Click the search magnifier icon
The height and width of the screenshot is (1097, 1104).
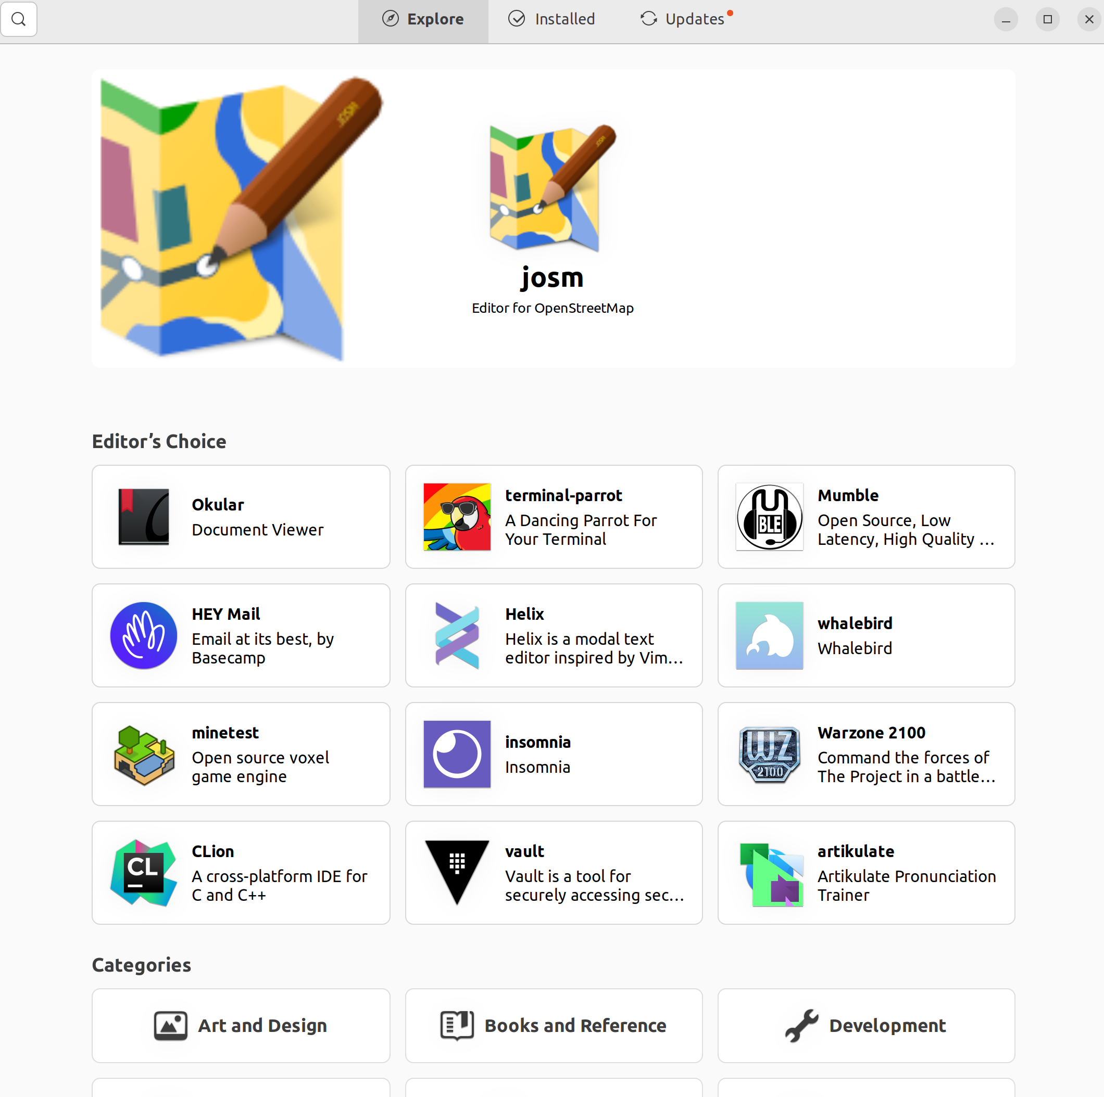pyautogui.click(x=19, y=19)
